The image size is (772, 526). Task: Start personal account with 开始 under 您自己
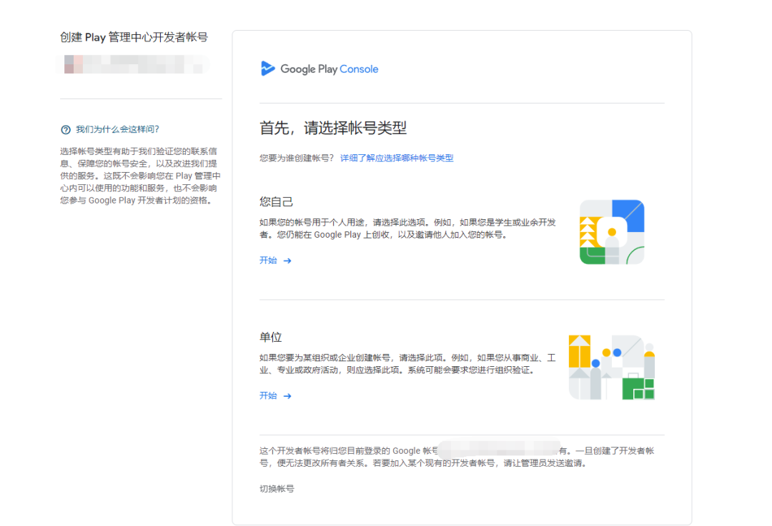pyautogui.click(x=268, y=261)
